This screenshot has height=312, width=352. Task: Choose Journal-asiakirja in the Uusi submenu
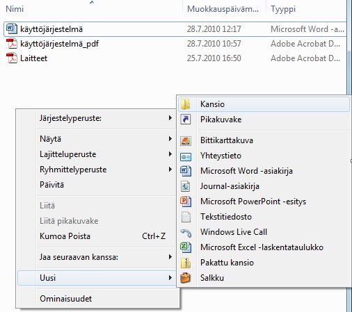(x=264, y=186)
